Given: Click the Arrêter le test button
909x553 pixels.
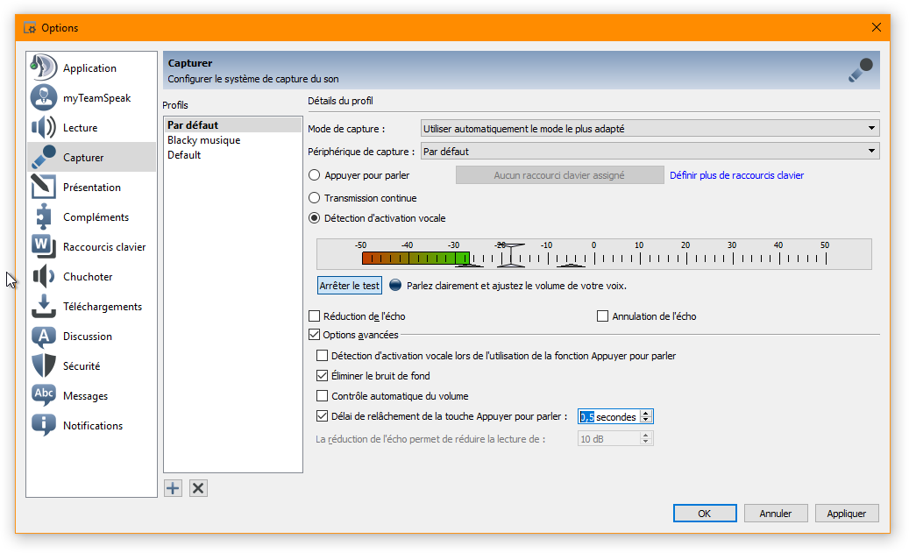Looking at the screenshot, I should point(349,286).
